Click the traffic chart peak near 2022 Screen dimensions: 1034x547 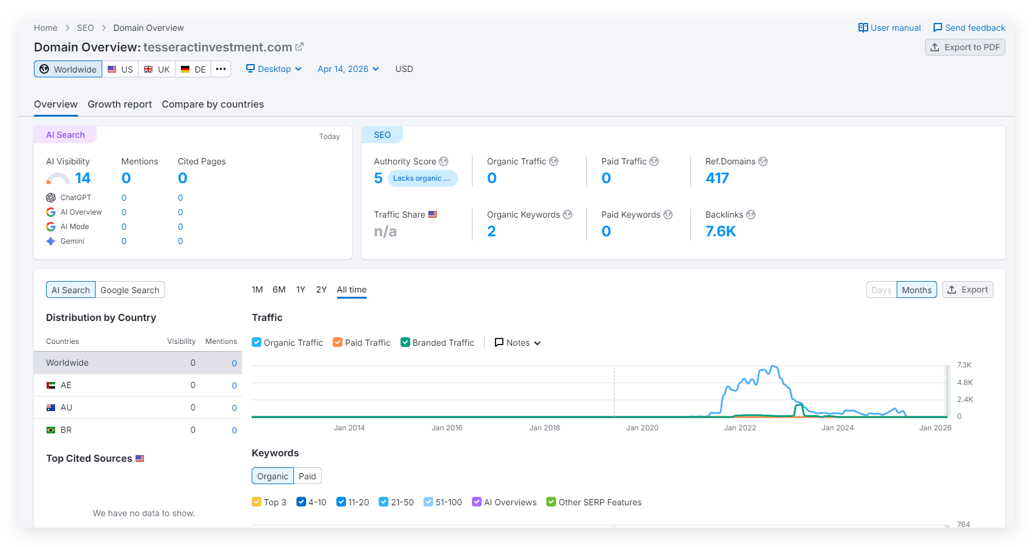(x=773, y=366)
